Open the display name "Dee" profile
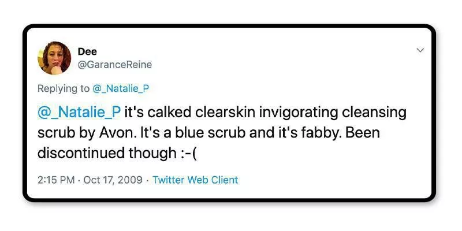This screenshot has width=462, height=231. click(x=87, y=51)
